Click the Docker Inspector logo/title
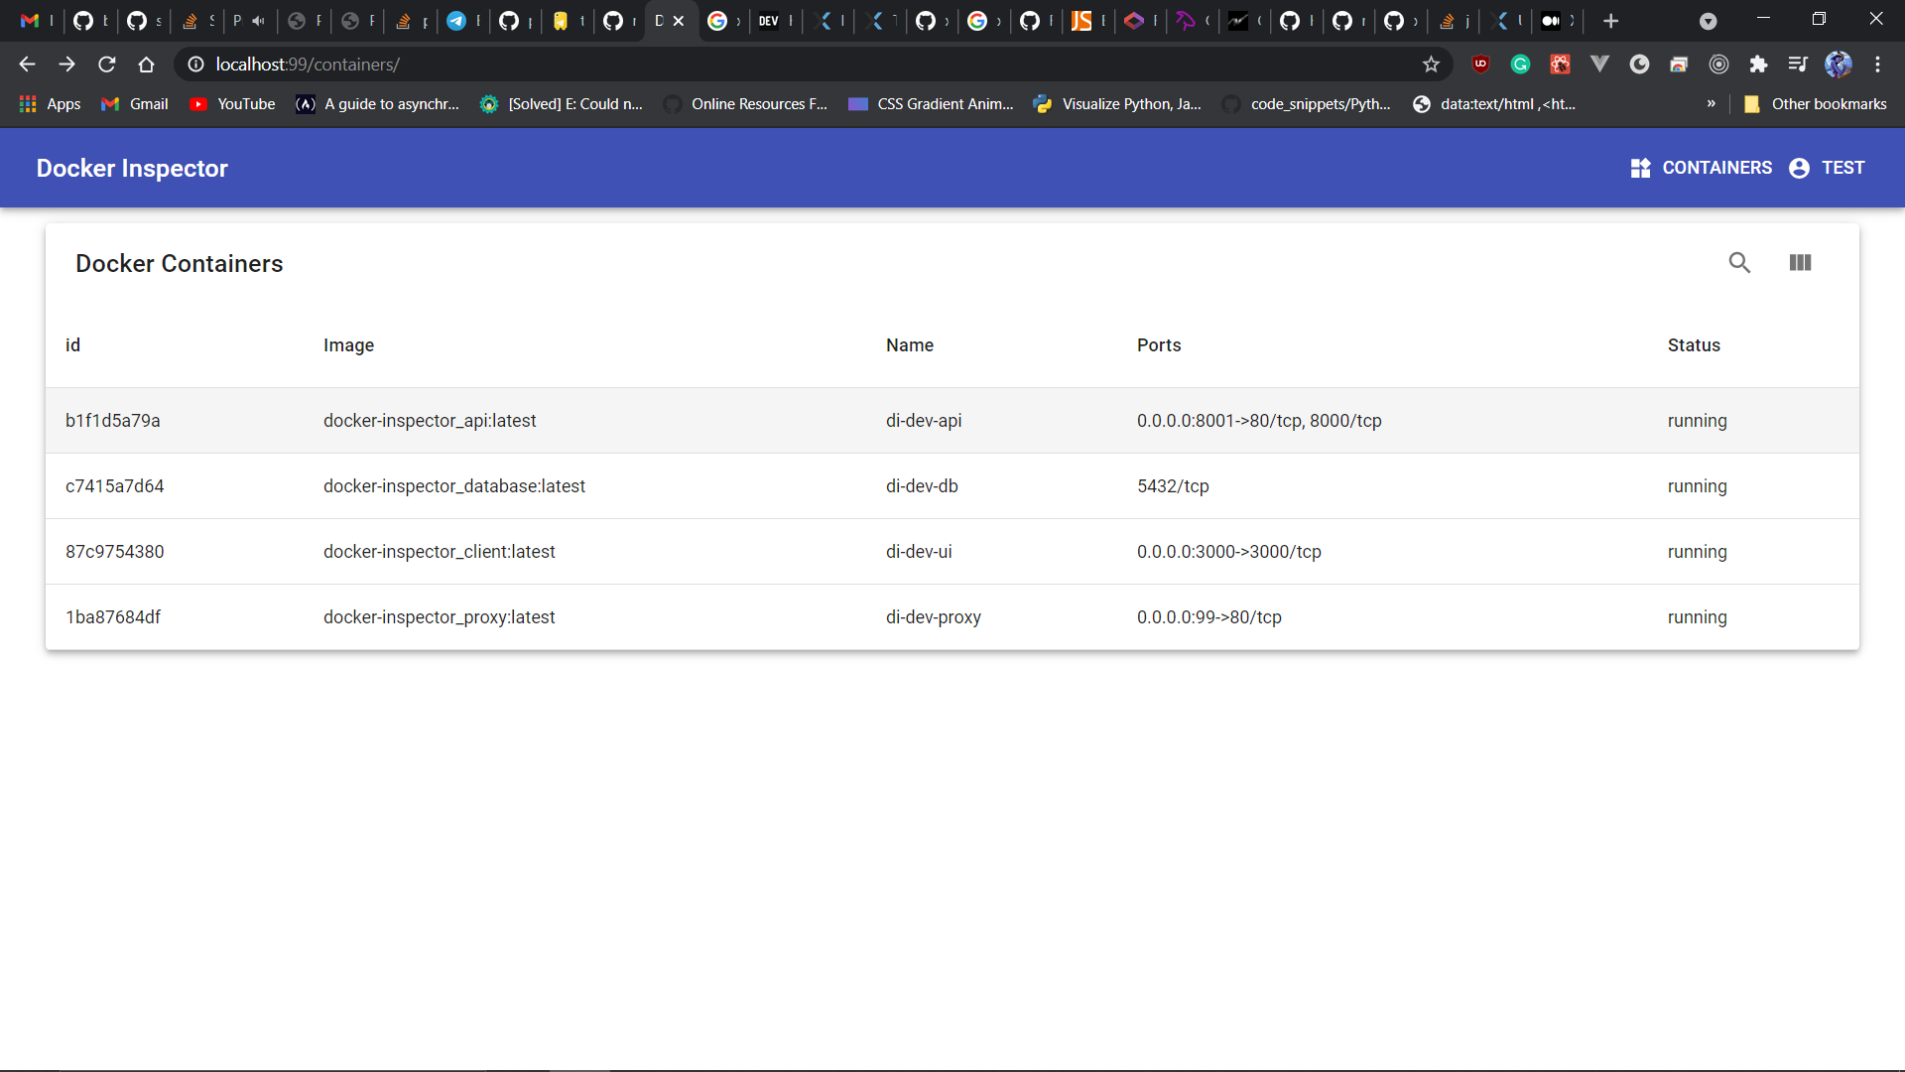 click(x=134, y=168)
